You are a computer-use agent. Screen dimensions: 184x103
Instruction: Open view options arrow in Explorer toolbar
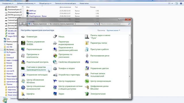coord(172,3)
